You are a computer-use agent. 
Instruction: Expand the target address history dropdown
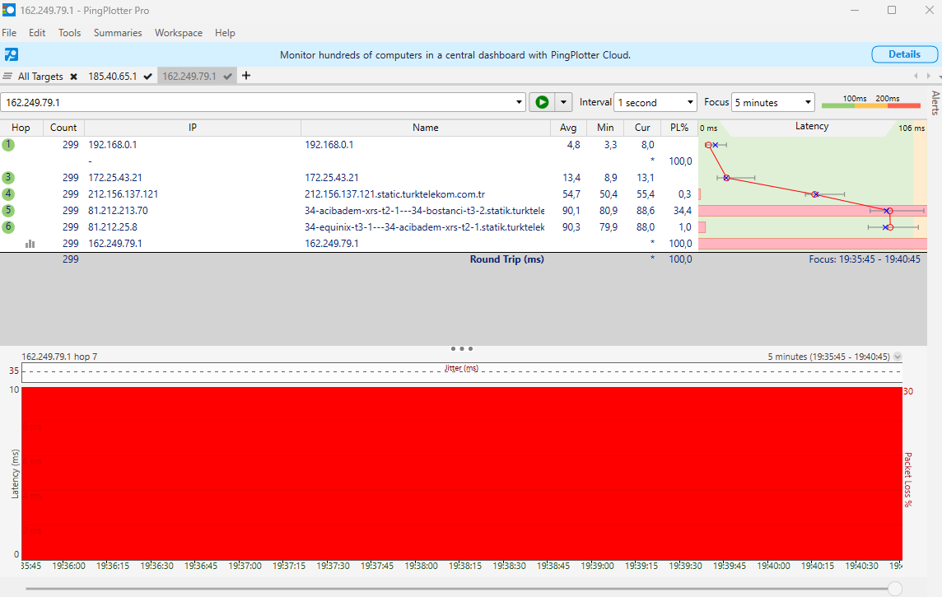pos(519,103)
